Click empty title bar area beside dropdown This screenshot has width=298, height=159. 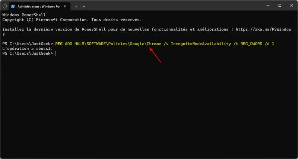[x=171, y=6]
